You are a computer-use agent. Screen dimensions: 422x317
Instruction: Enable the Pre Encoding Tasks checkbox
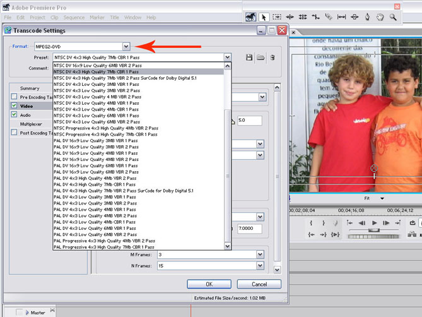[x=15, y=97]
